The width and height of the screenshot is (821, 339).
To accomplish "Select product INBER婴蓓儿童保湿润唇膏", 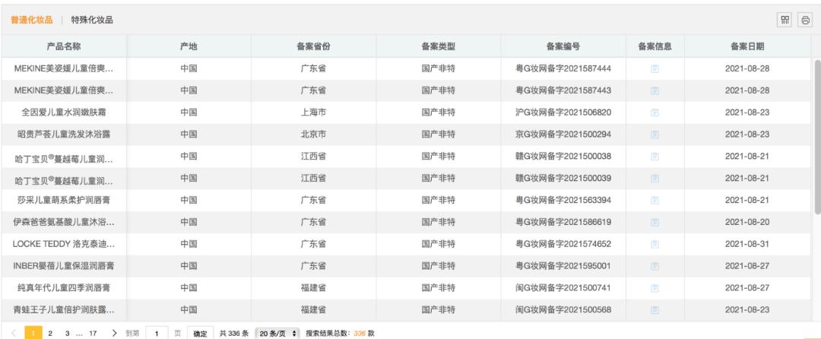I will click(63, 266).
